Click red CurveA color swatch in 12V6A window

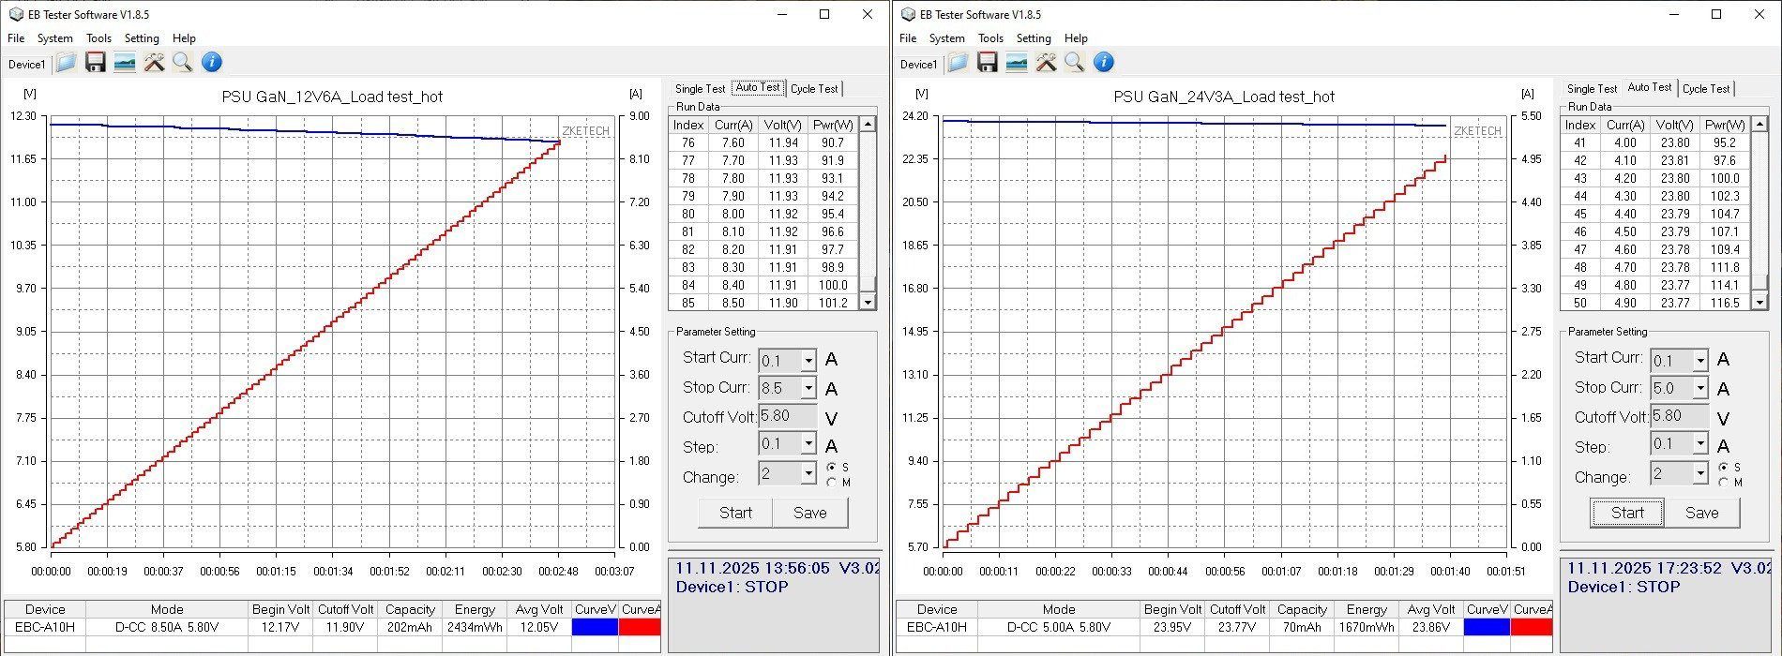640,627
